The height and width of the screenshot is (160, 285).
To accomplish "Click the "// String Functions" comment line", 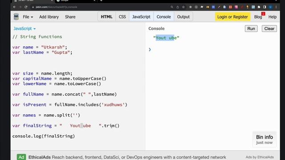I will (x=37, y=36).
